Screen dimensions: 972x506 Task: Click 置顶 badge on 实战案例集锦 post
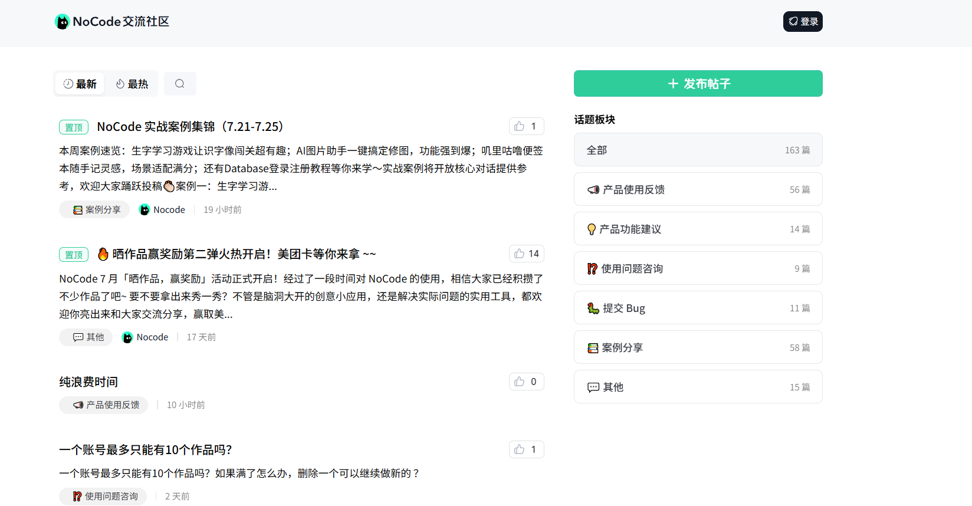(74, 127)
